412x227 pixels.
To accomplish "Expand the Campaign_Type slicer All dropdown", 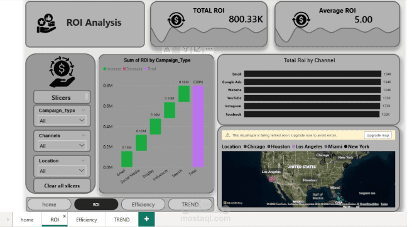I will pos(62,121).
